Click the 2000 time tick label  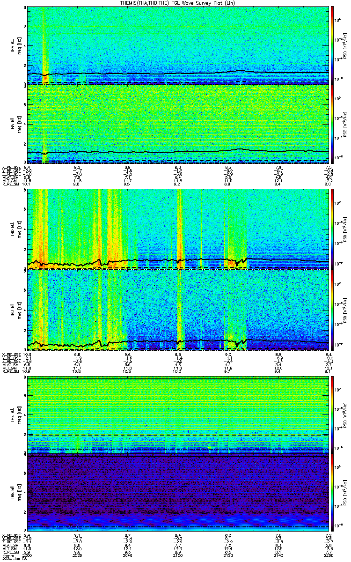pos(28,555)
